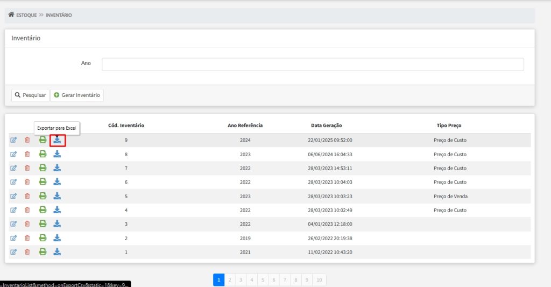
Task: Print inventory with code 6
Action: (x=43, y=182)
